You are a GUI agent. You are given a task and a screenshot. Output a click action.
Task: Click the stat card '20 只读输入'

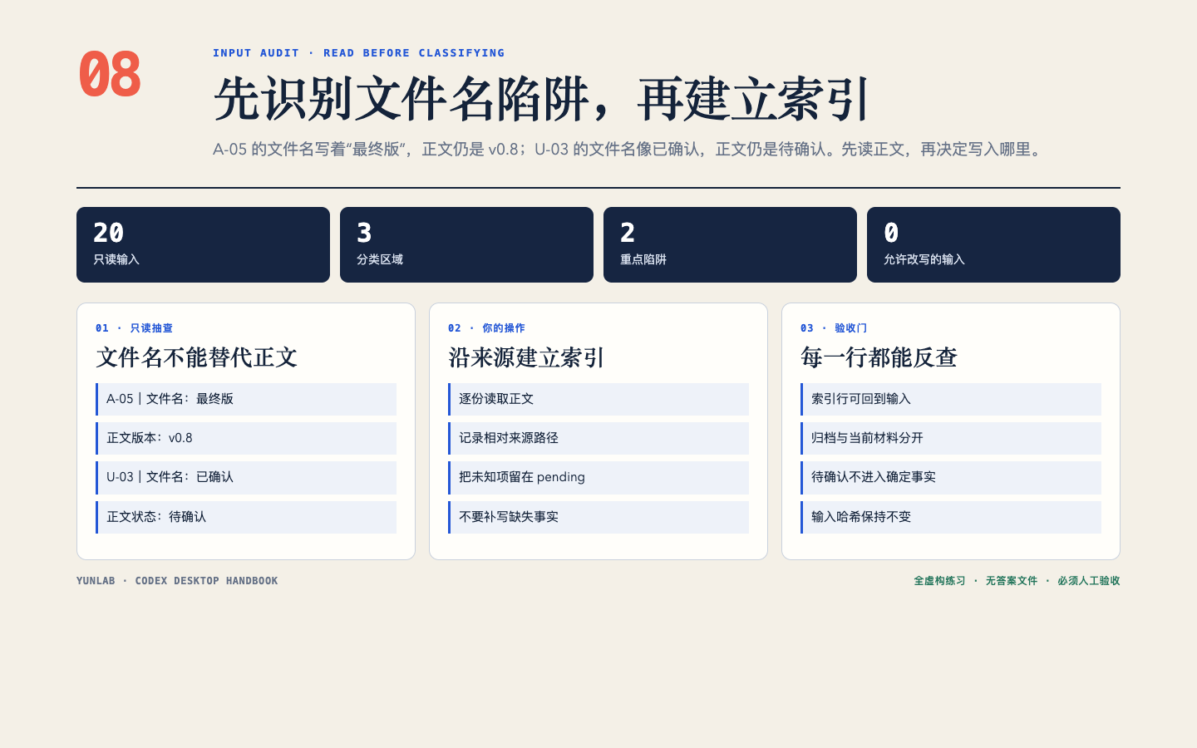(x=203, y=244)
